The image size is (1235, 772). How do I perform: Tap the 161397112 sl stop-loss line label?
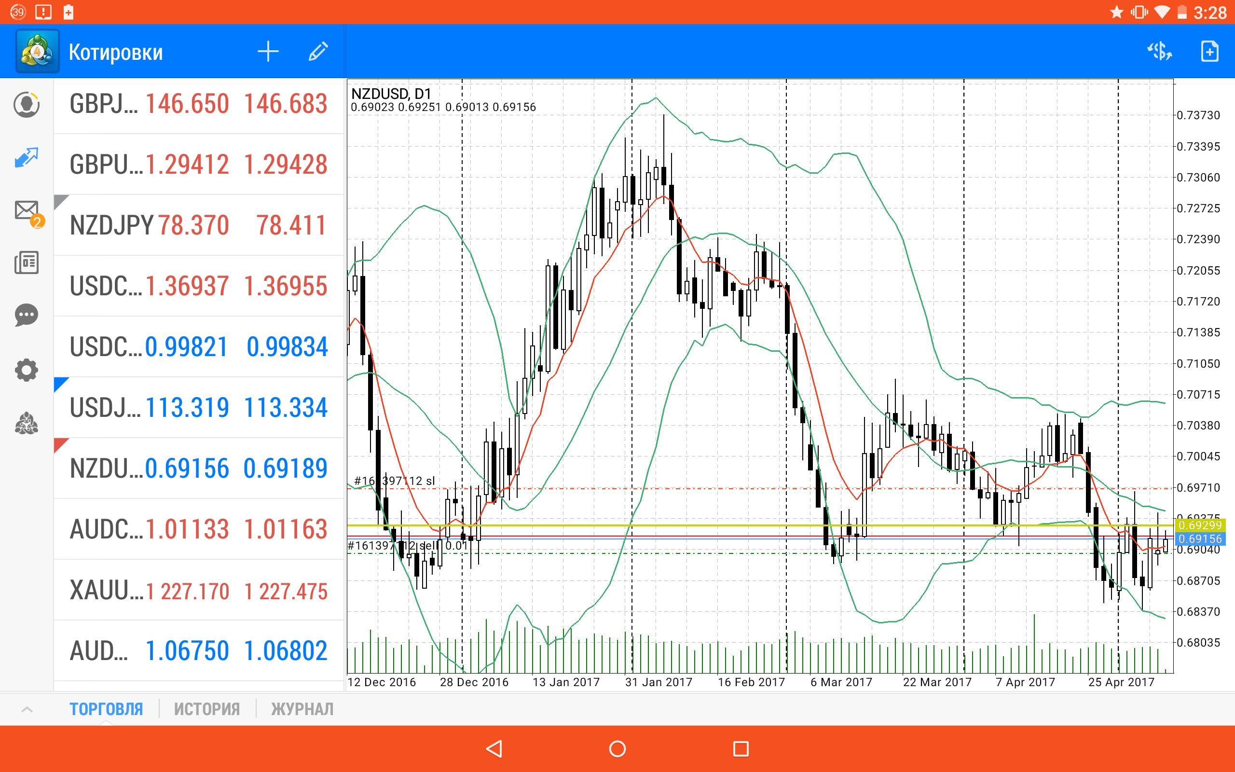coord(395,481)
